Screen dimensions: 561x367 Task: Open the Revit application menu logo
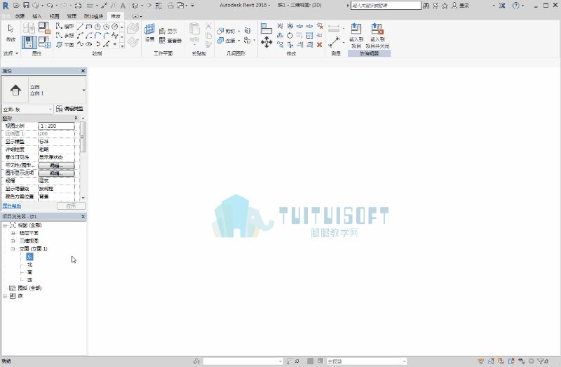tap(6, 6)
